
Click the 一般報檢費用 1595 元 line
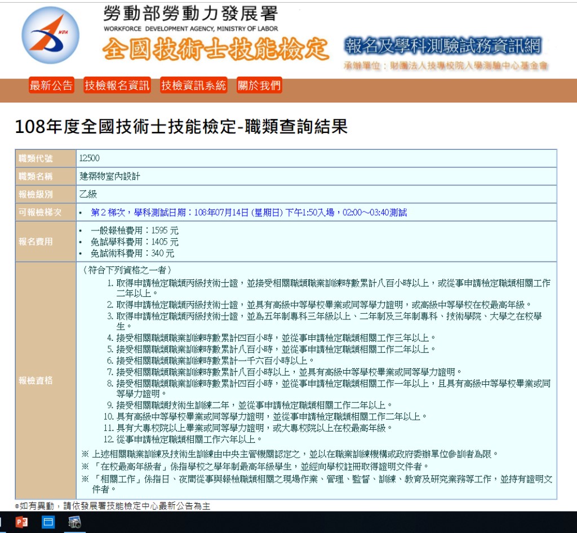[x=135, y=230]
